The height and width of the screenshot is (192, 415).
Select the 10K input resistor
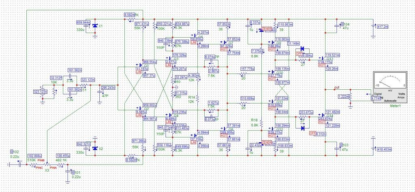coord(54,92)
